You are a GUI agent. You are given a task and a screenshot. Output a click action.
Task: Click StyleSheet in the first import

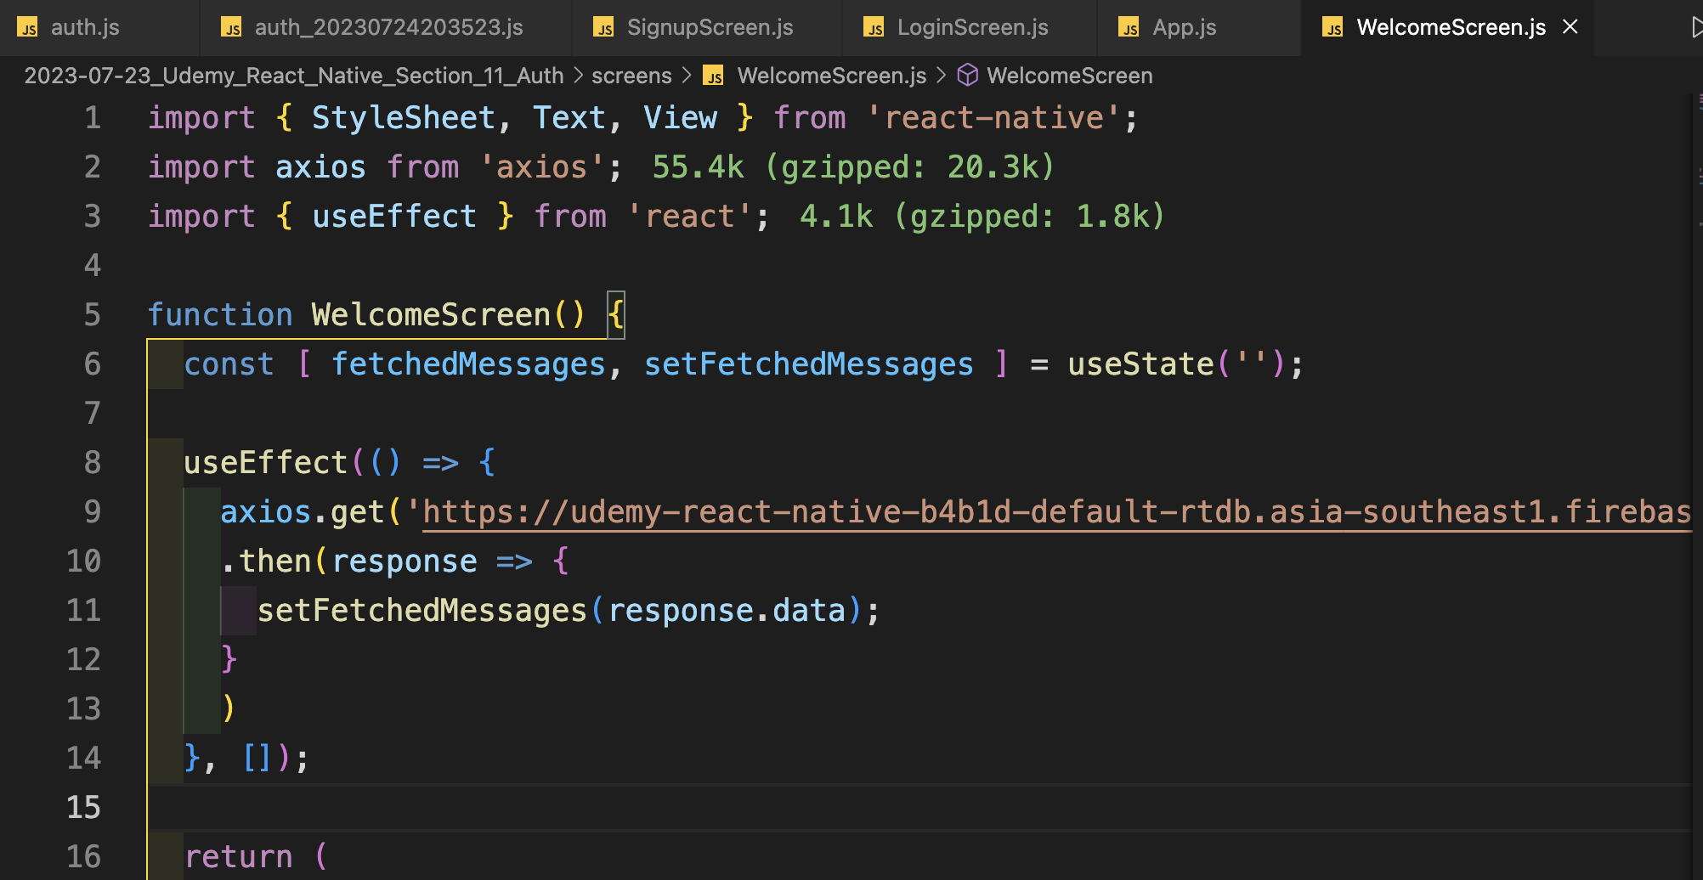coord(403,118)
